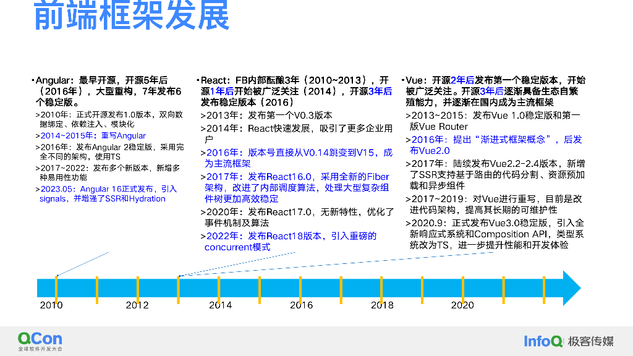Click the slide title 前端框架发展
633x356 pixels.
[132, 15]
